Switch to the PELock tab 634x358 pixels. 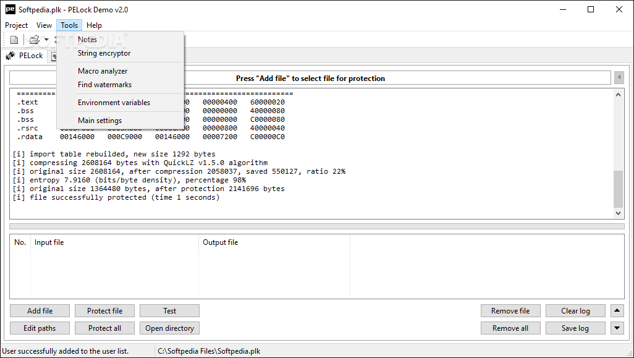25,56
